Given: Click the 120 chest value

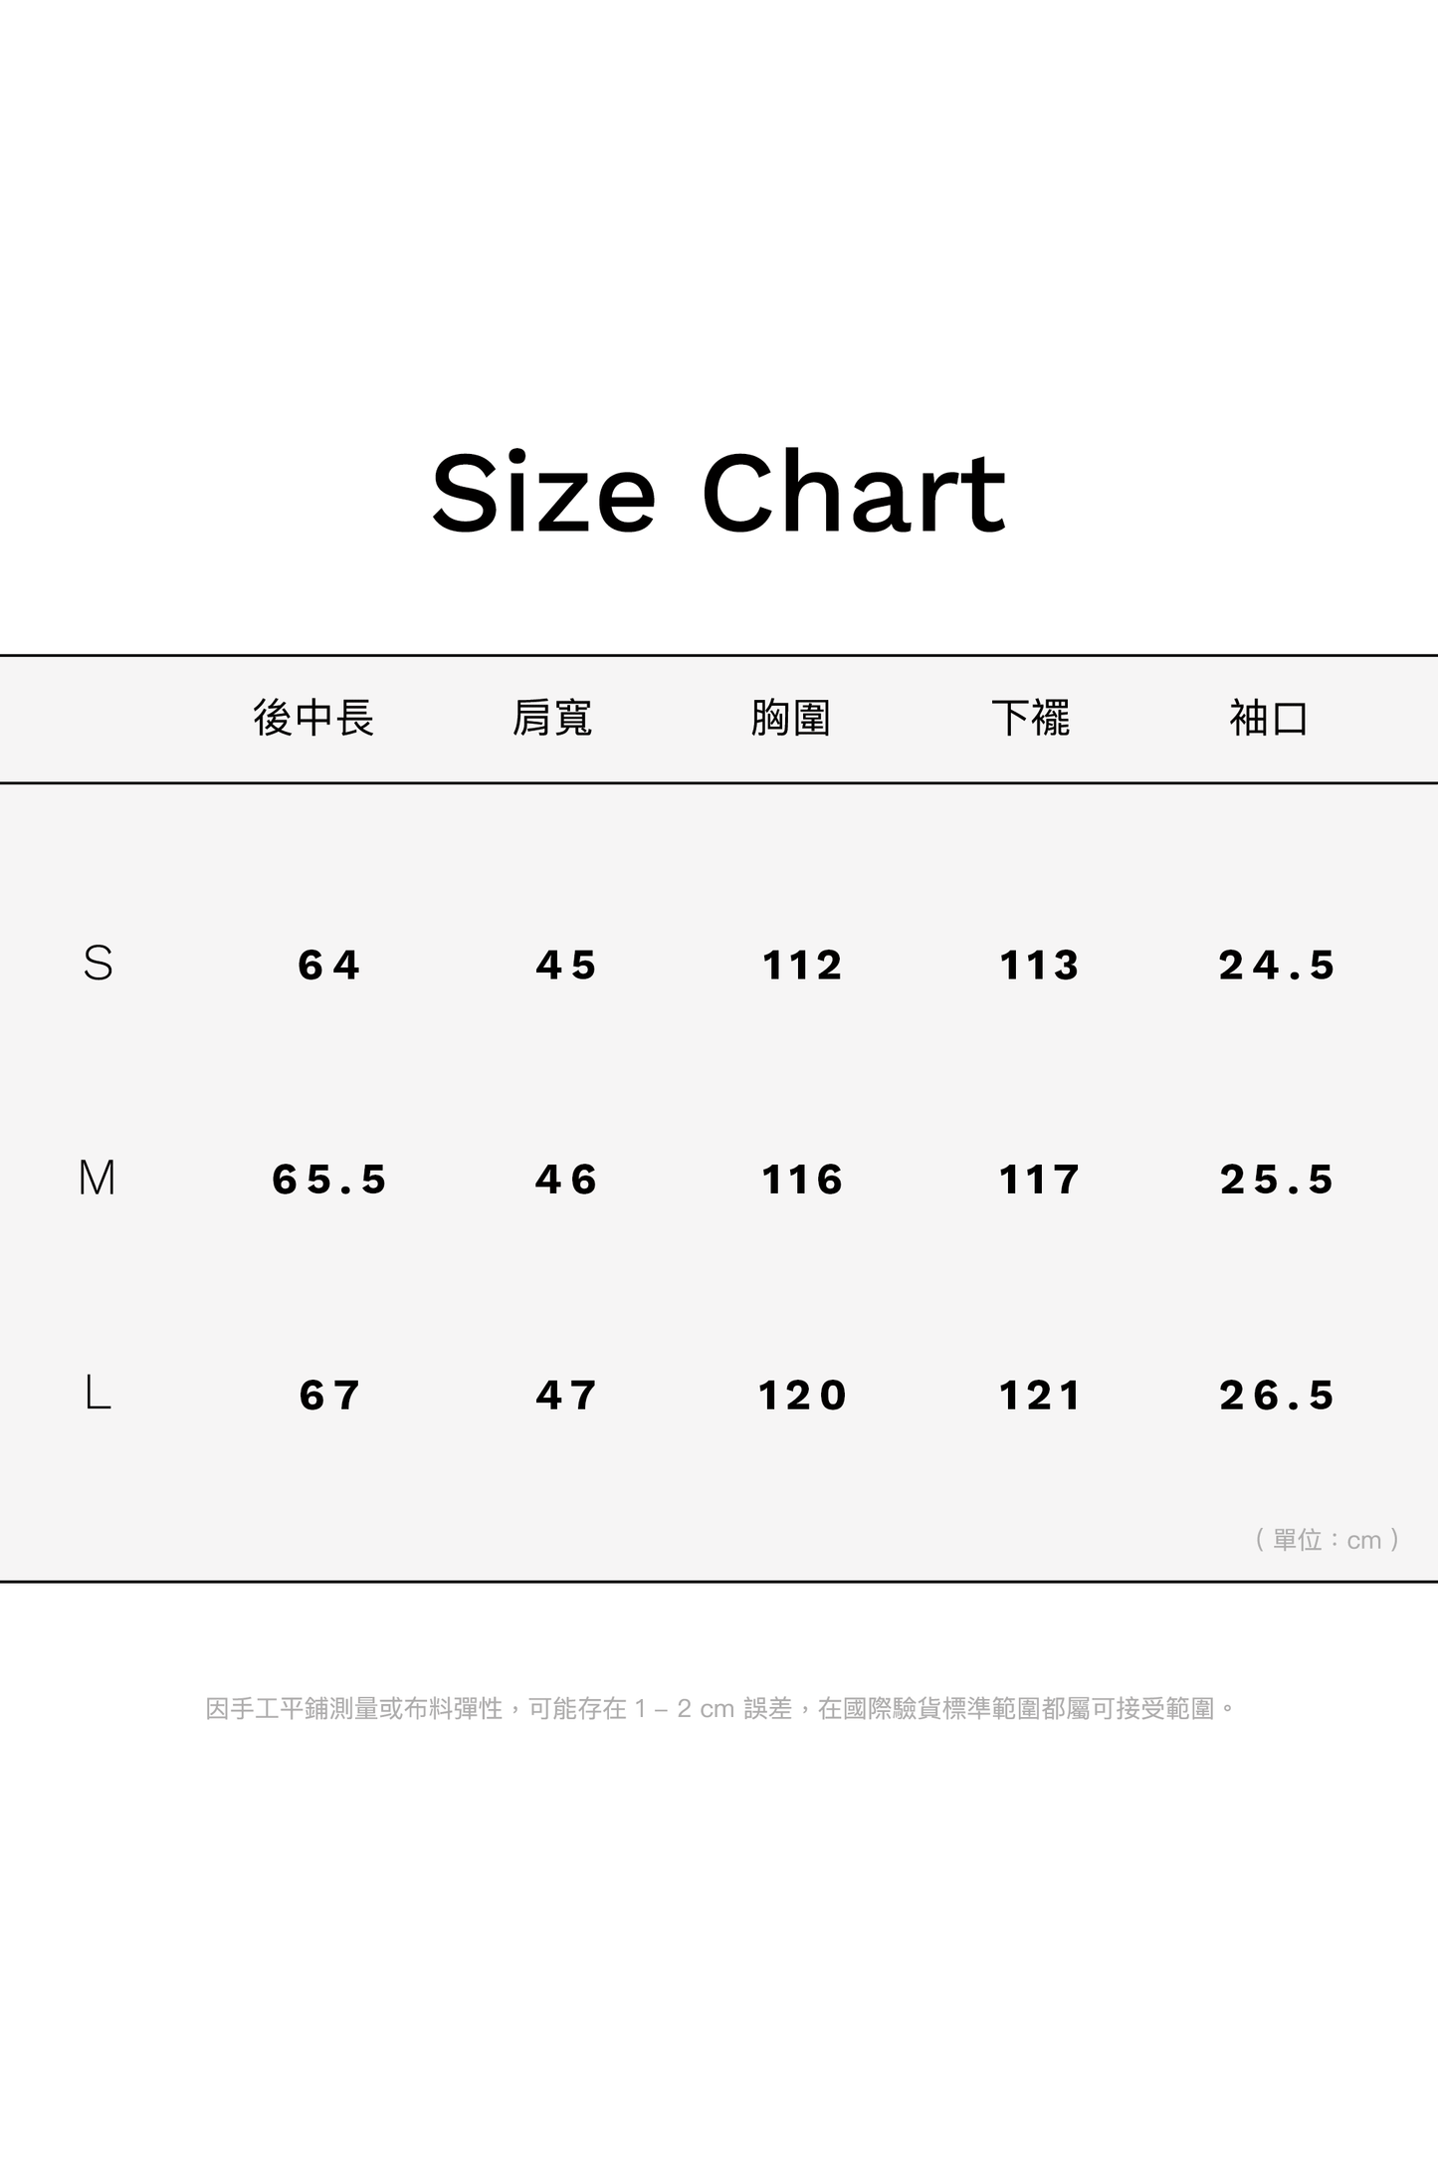Looking at the screenshot, I should [802, 1396].
